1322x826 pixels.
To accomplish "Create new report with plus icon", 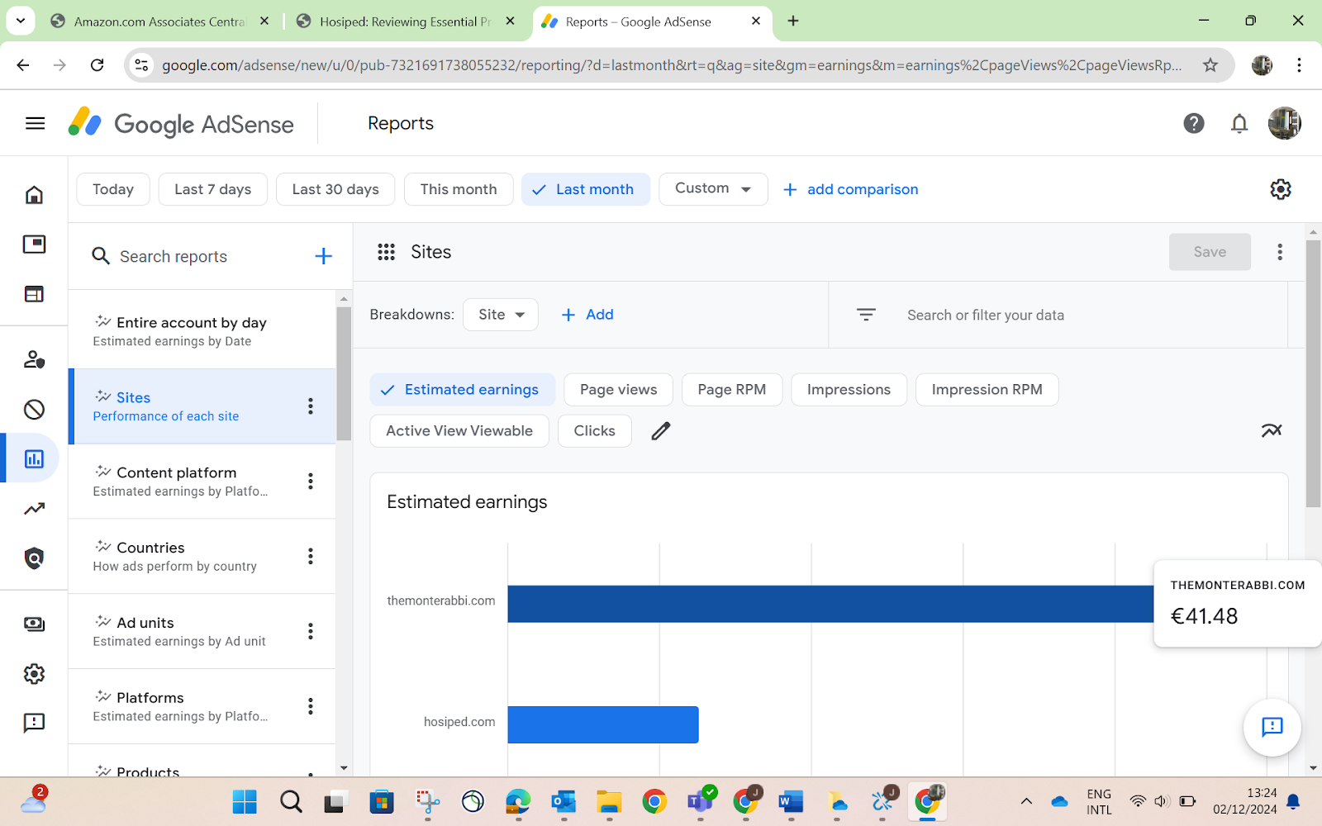I will click(x=323, y=256).
